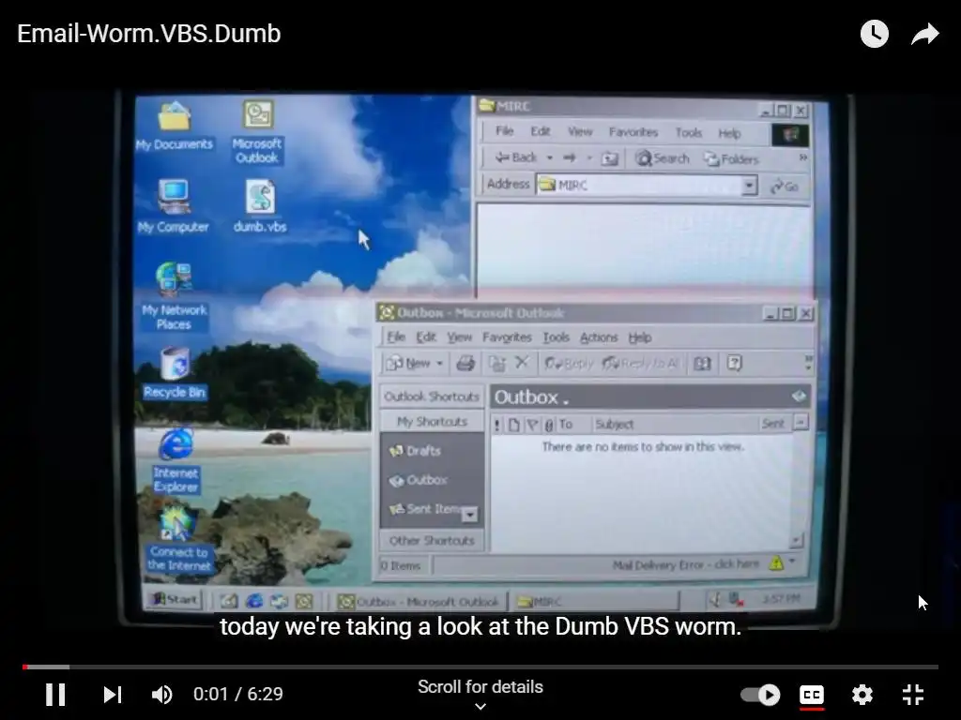Click the Mail Delivery Error warning icon
This screenshot has height=720, width=961.
tap(776, 562)
